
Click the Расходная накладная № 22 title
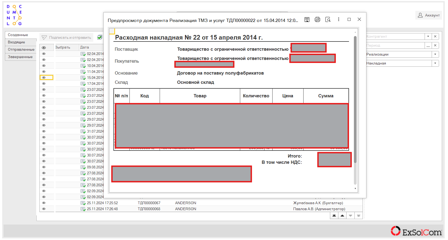(189, 37)
